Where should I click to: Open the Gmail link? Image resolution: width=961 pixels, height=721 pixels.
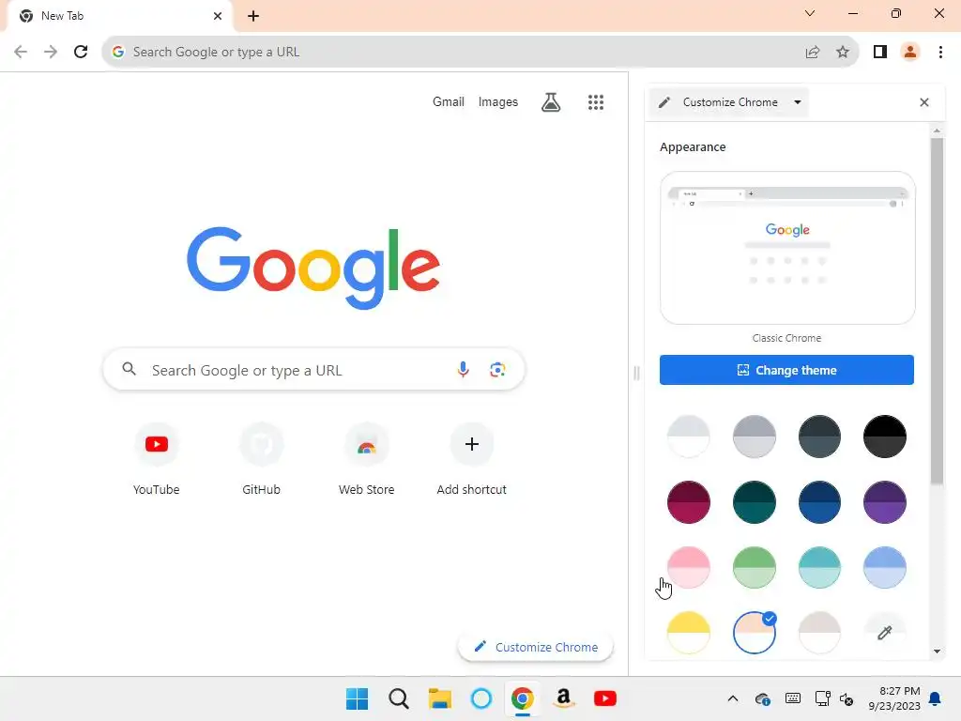(448, 101)
